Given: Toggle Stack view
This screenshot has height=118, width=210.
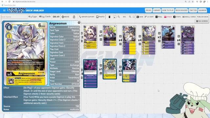Looking at the screenshot, I should pyautogui.click(x=168, y=17).
